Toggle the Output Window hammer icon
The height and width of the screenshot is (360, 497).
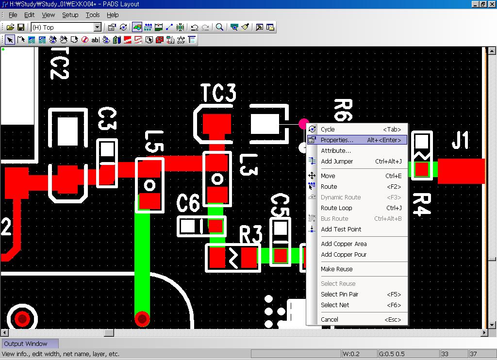259,27
